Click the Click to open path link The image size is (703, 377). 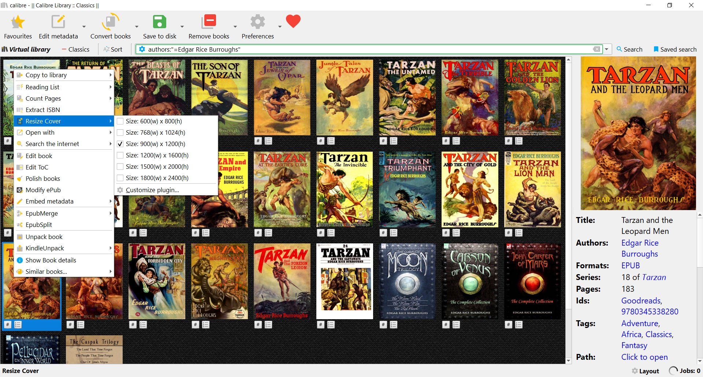[644, 357]
